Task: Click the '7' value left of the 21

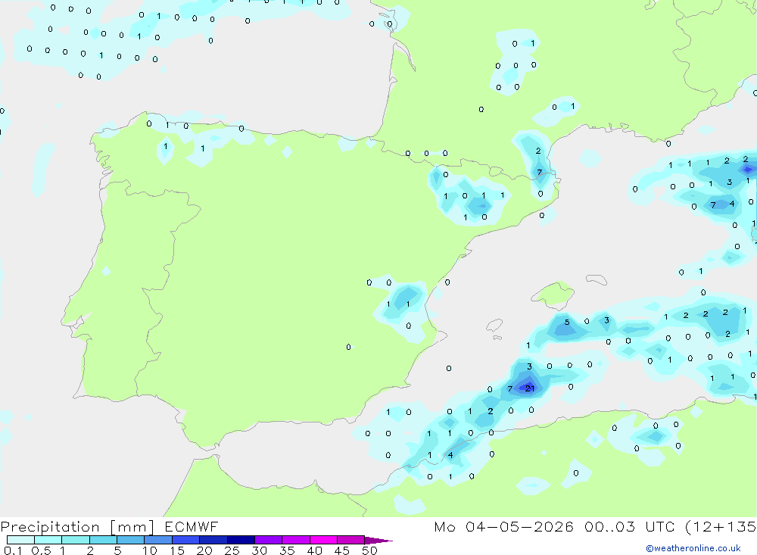Action: click(509, 389)
